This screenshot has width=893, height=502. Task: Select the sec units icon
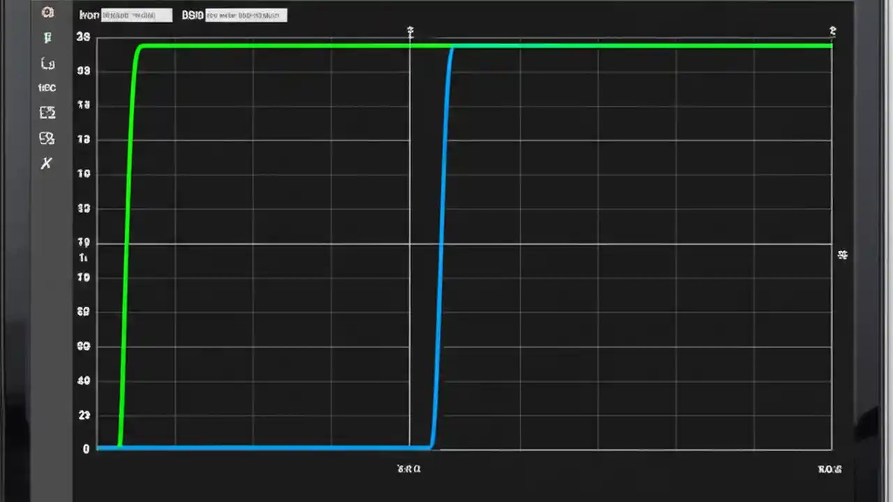[47, 87]
